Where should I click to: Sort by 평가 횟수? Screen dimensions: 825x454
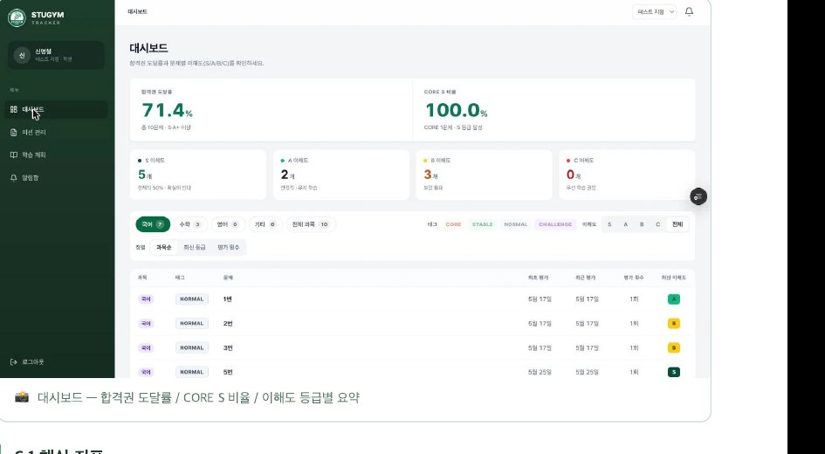(229, 247)
